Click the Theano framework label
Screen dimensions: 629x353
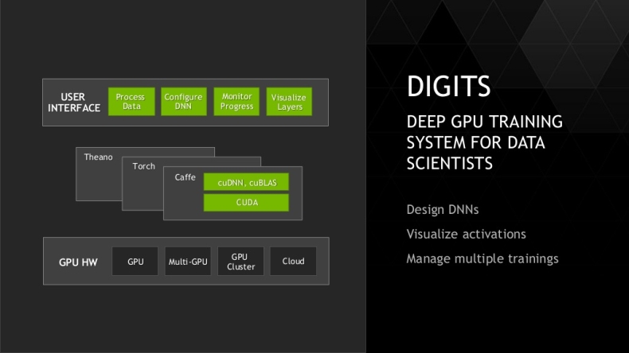pos(98,157)
